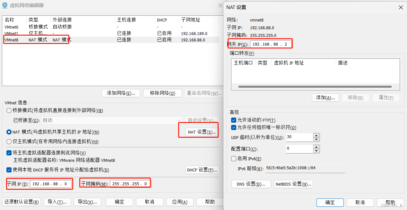Screen dimensions: 407x210
Task: Click 移除网络 button
Action: (162, 93)
